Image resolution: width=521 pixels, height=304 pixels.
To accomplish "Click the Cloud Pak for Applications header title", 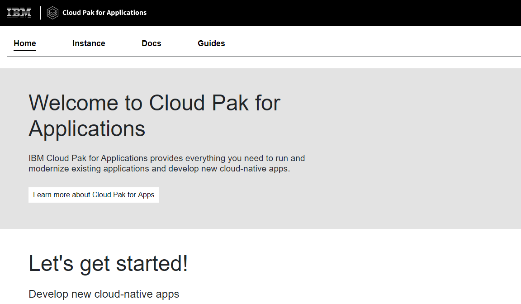I will 104,13.
